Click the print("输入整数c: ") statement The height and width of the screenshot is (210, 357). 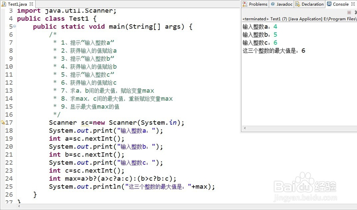106,162
